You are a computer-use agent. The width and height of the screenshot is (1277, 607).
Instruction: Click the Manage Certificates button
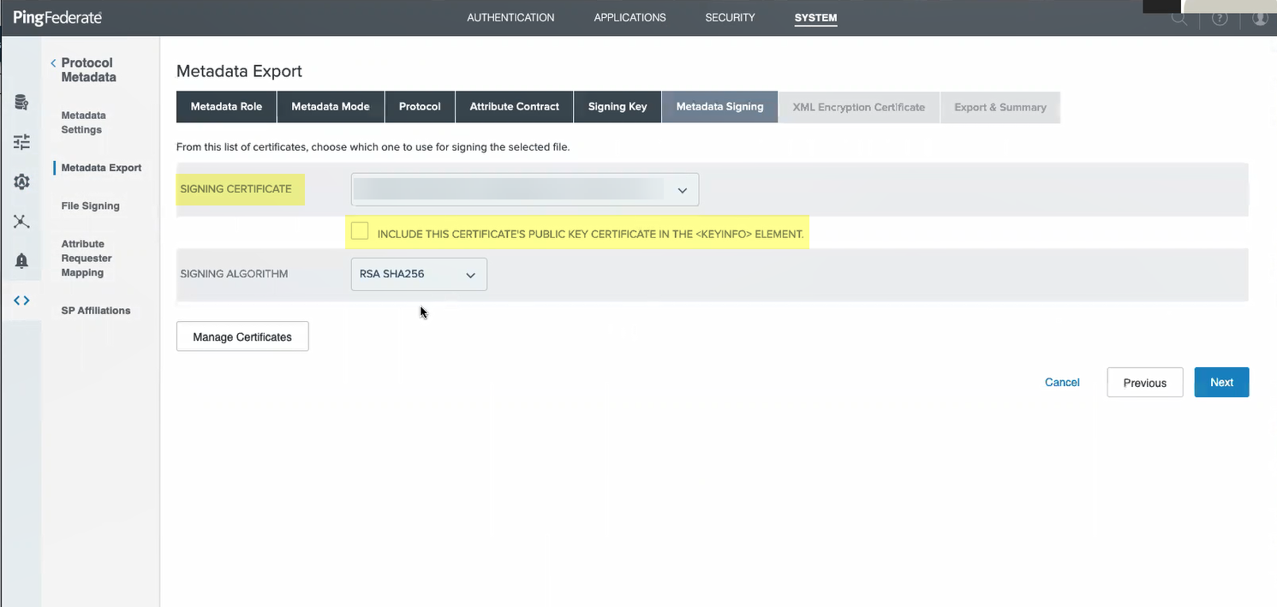click(242, 336)
